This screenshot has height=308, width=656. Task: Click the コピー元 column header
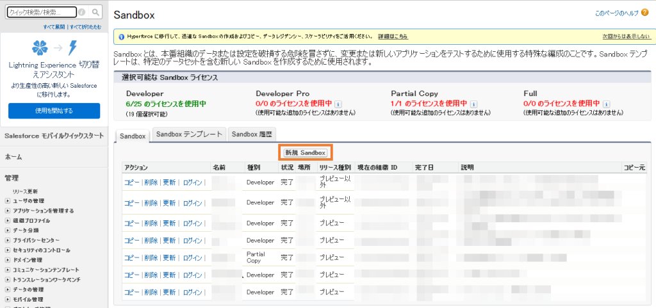pyautogui.click(x=634, y=168)
